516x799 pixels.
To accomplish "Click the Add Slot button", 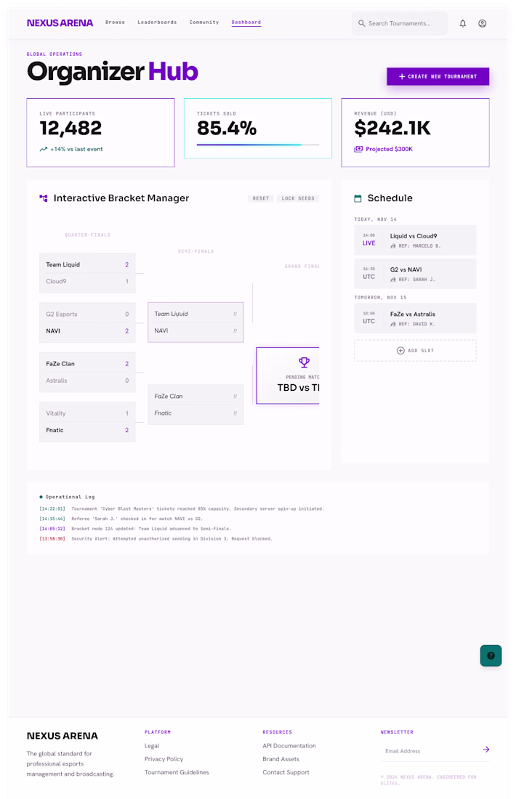I will click(x=415, y=351).
